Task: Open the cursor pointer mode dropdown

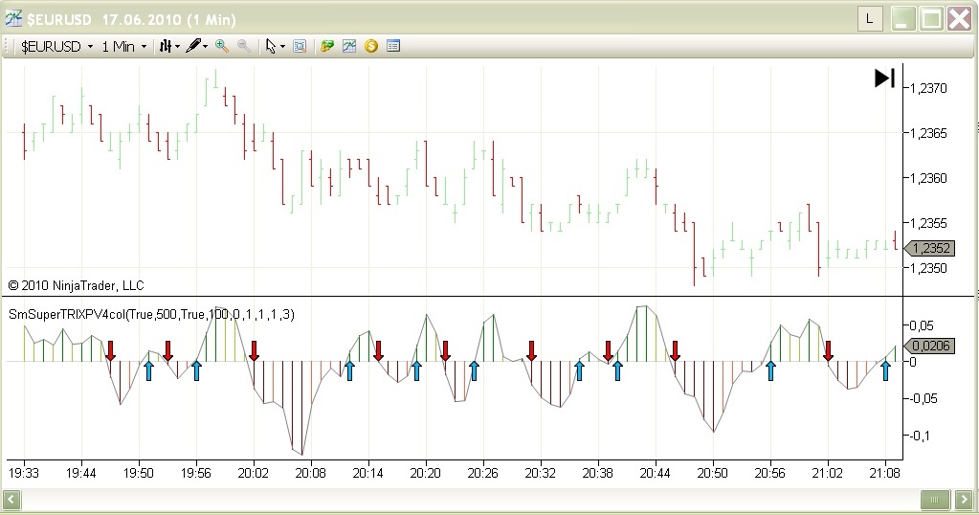Action: [276, 46]
